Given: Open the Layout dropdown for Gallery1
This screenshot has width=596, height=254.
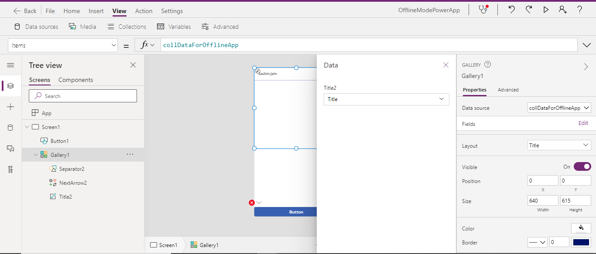Looking at the screenshot, I should point(559,145).
